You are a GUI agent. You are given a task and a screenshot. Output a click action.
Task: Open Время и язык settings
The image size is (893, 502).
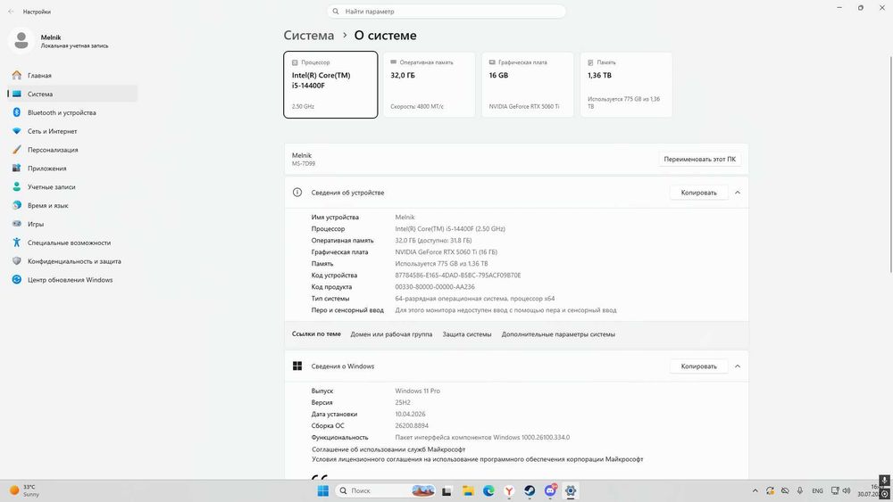pos(72,205)
